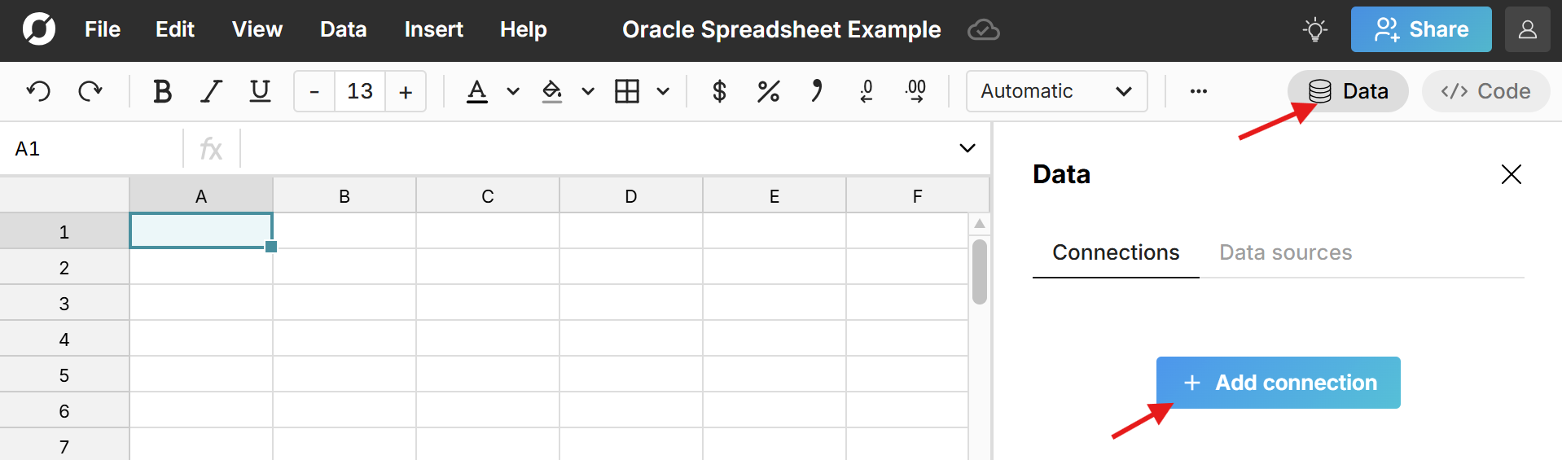Expand the text color dropdown arrow

click(513, 91)
